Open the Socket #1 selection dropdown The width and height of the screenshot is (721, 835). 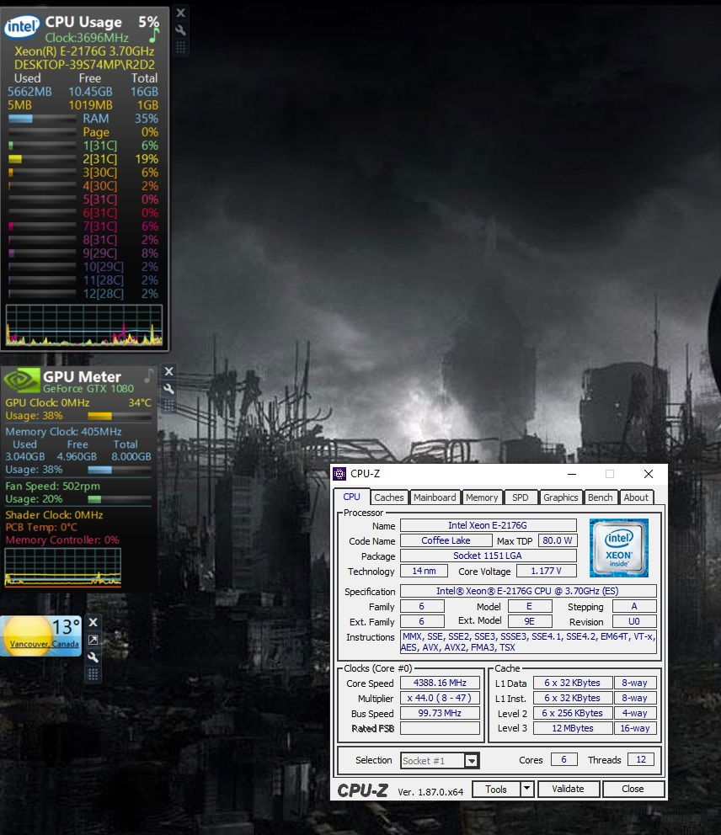coord(472,761)
